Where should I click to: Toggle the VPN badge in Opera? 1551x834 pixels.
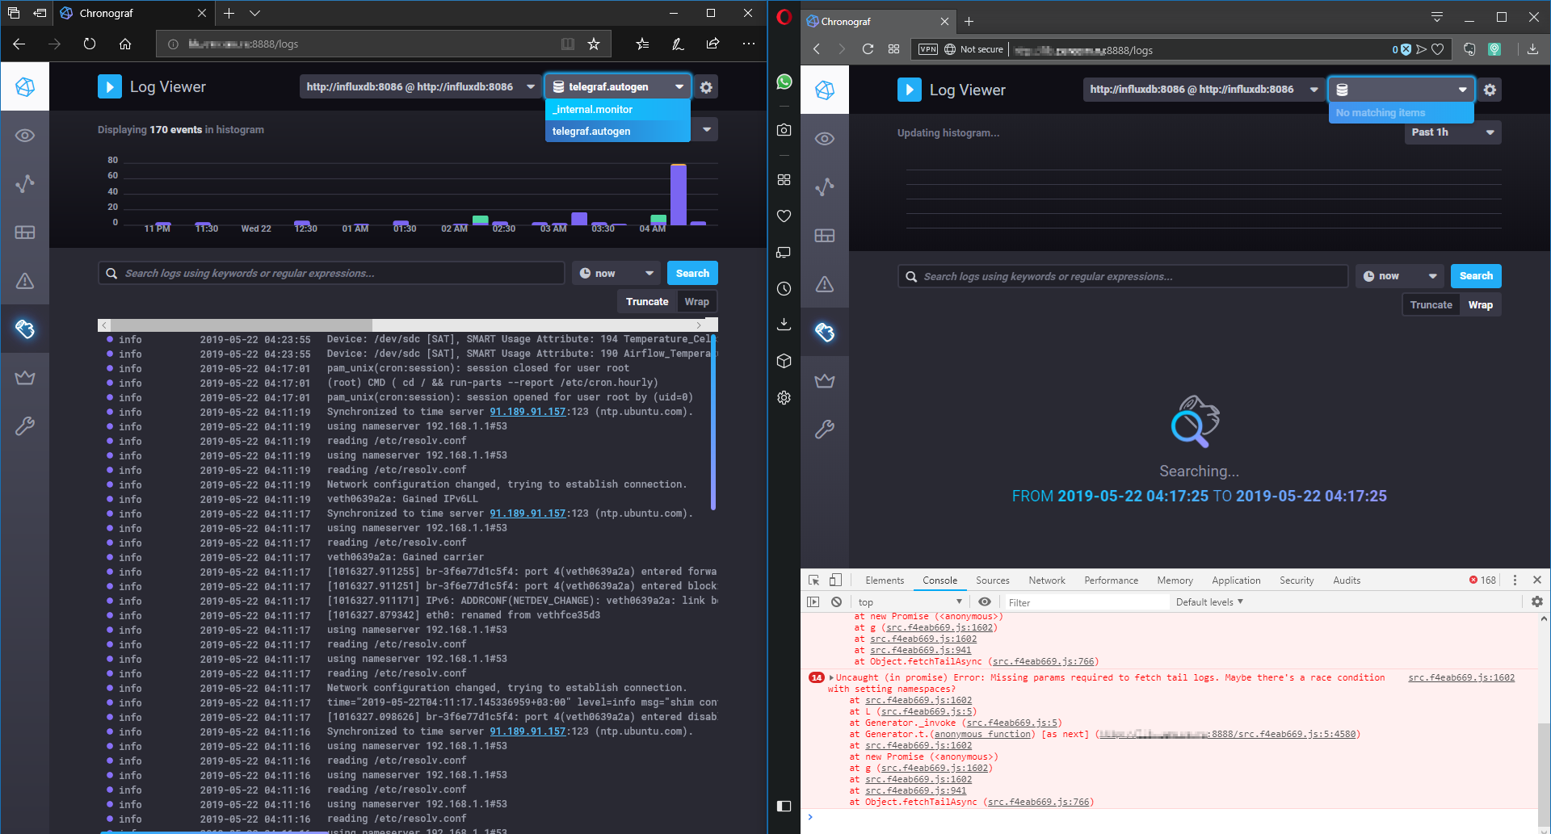click(x=927, y=48)
